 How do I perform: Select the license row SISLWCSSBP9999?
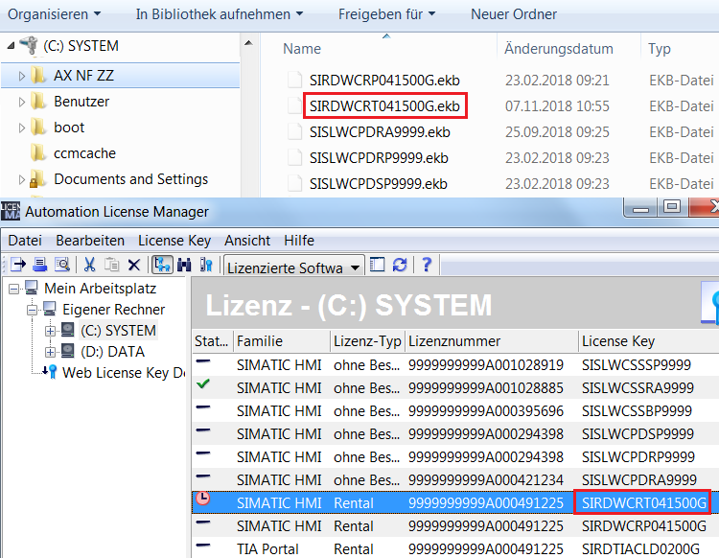[x=455, y=410]
